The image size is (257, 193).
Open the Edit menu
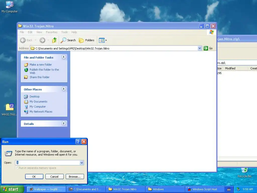coord(30,32)
